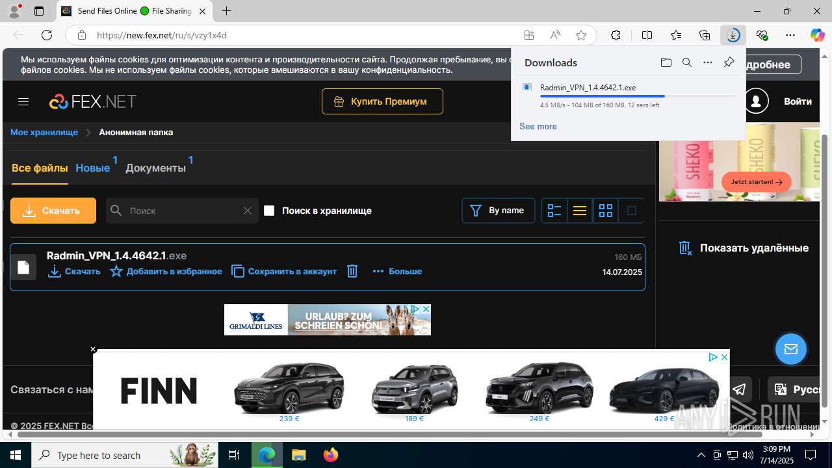832x468 pixels.
Task: Open Edge tab actions menu
Action: click(x=39, y=11)
